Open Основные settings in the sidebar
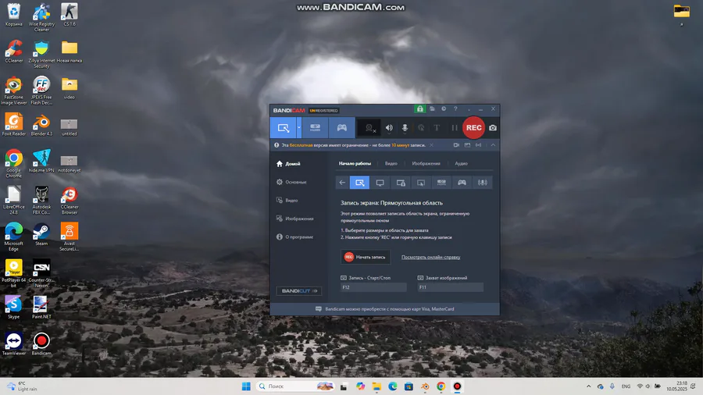 (x=291, y=182)
